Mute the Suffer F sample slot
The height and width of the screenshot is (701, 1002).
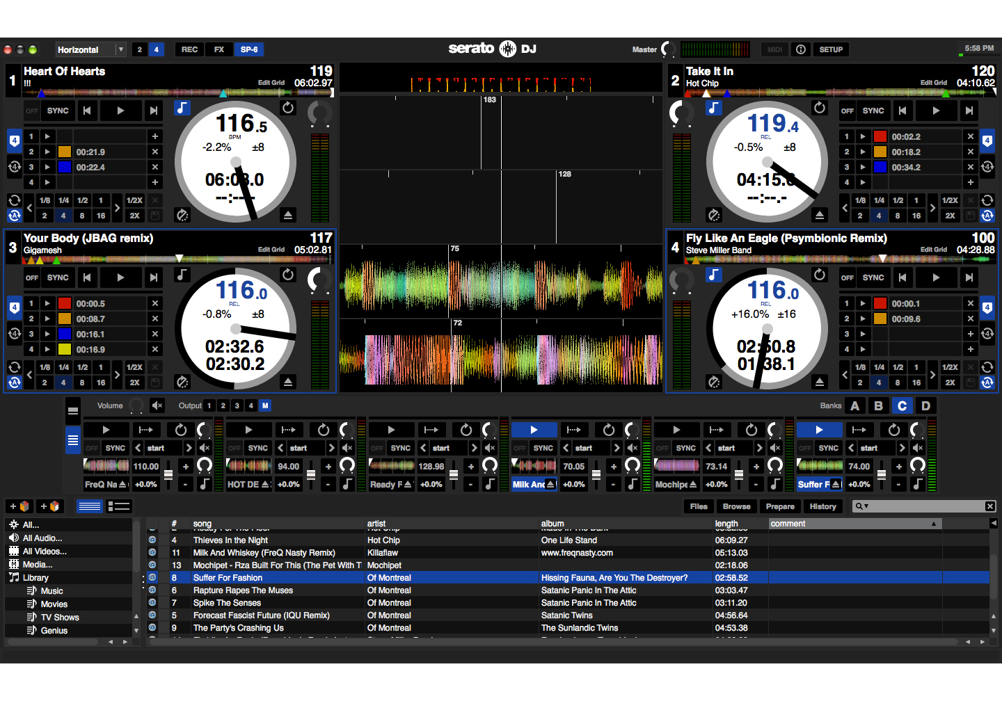pyautogui.click(x=918, y=448)
